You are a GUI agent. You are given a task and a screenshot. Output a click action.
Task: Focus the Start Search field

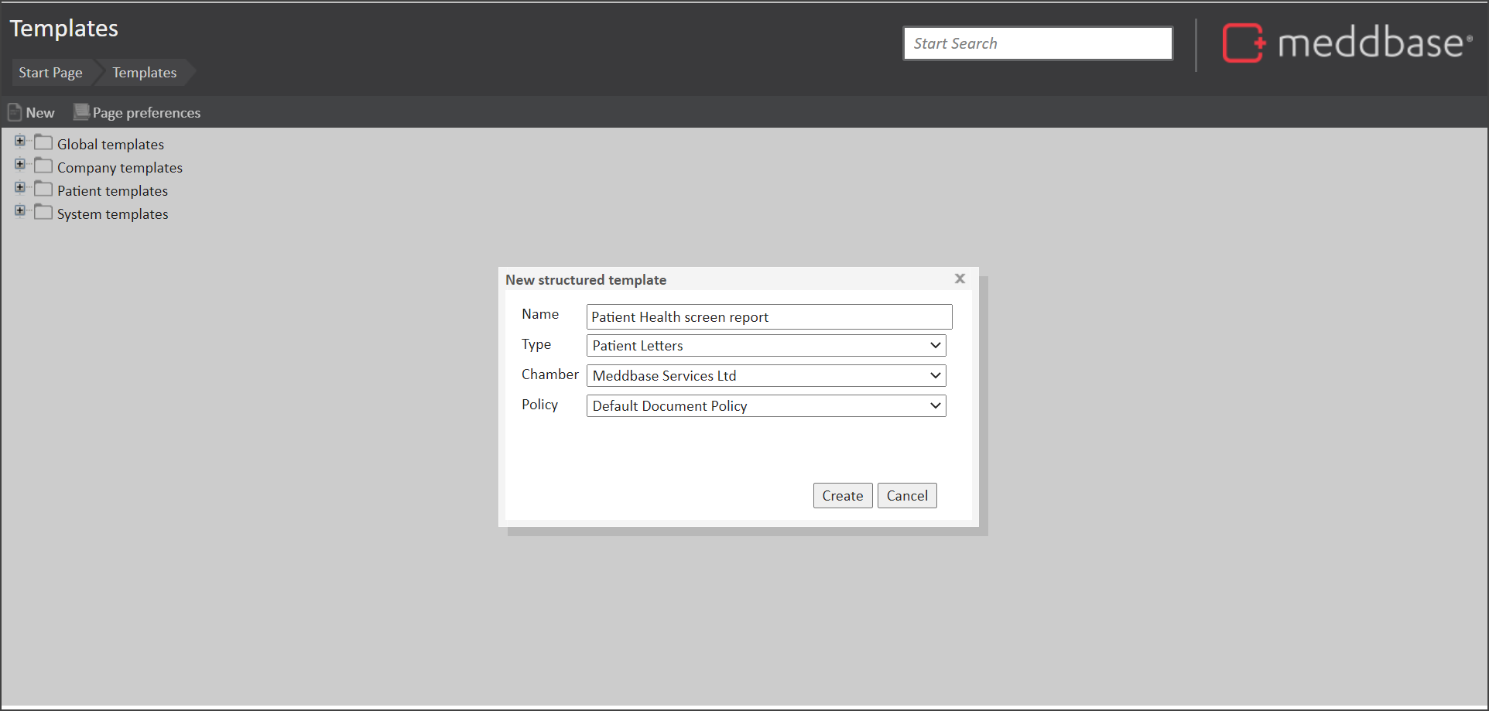click(1037, 43)
